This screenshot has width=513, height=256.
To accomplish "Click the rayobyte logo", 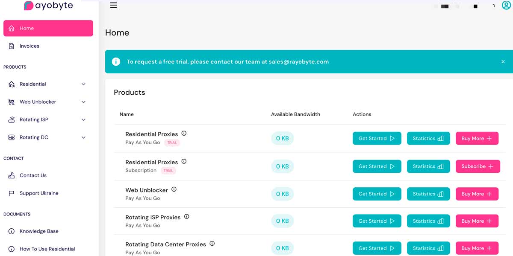I will coord(48,6).
